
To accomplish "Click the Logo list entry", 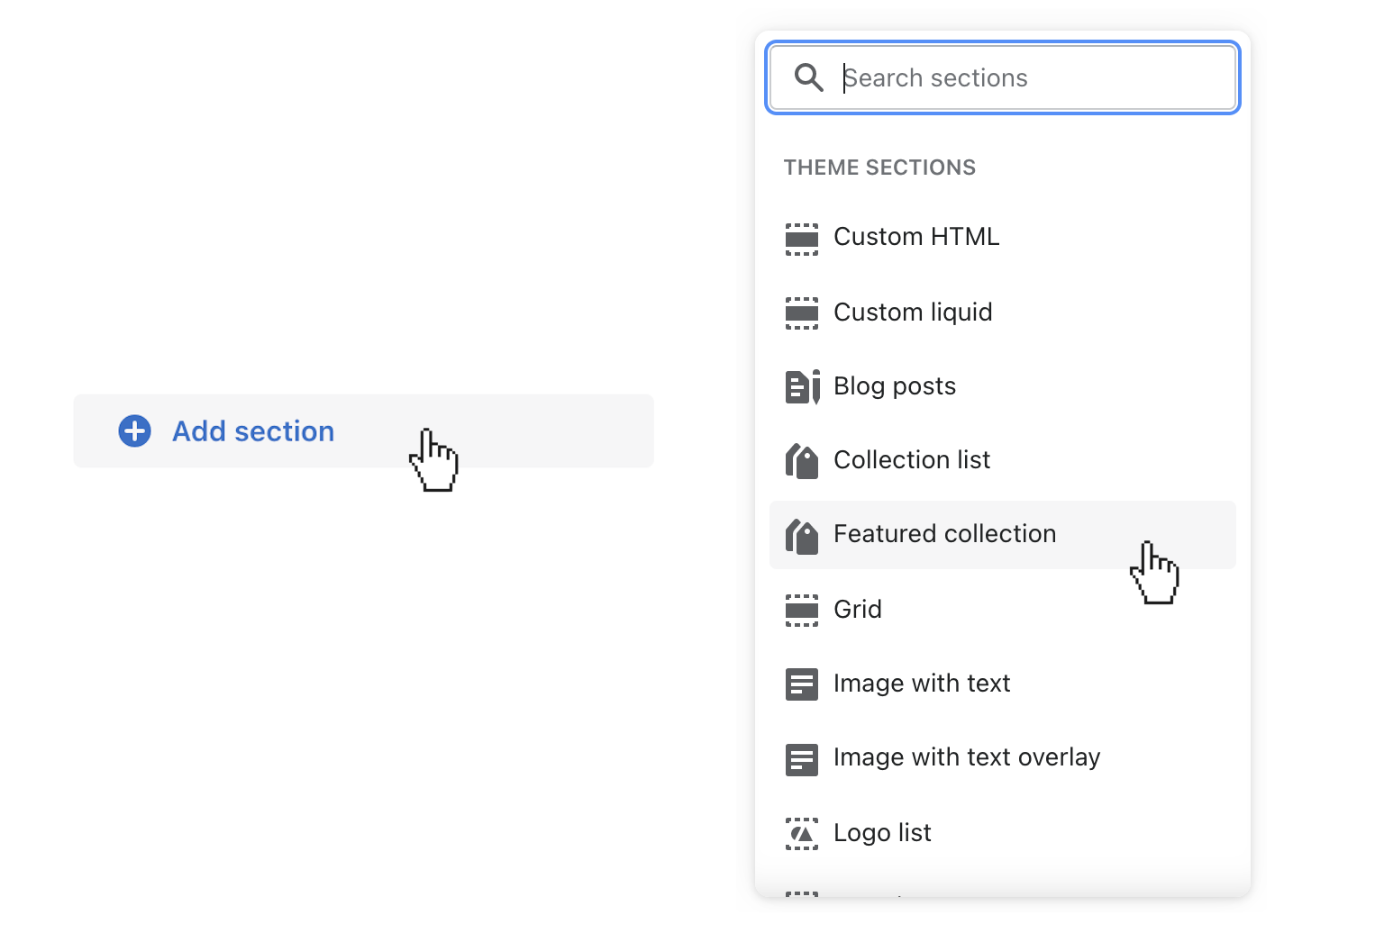I will click(882, 833).
